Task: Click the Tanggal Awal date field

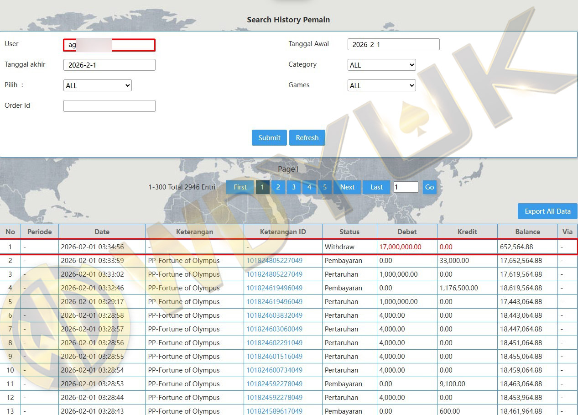Action: click(393, 44)
